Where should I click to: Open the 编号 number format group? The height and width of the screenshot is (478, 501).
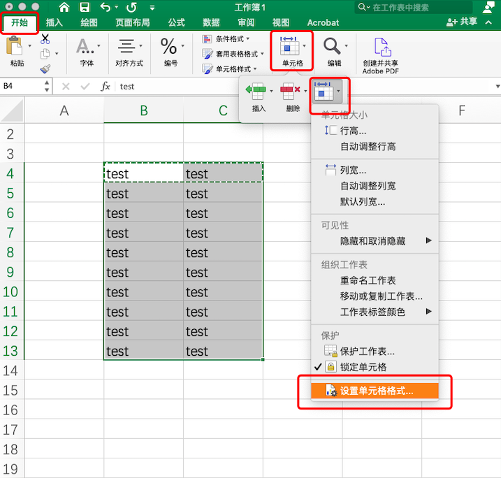click(172, 52)
